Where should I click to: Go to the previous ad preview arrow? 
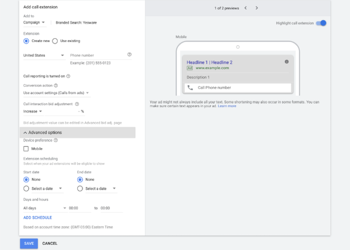246,8
